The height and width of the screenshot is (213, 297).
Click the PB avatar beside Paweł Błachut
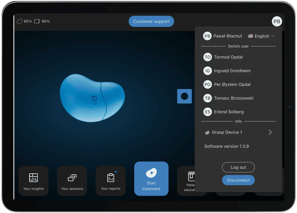pos(207,36)
